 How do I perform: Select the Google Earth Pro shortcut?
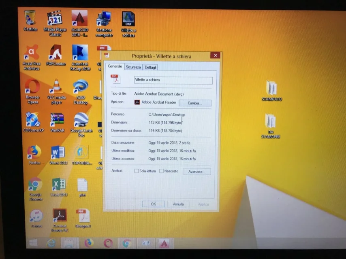click(x=81, y=125)
